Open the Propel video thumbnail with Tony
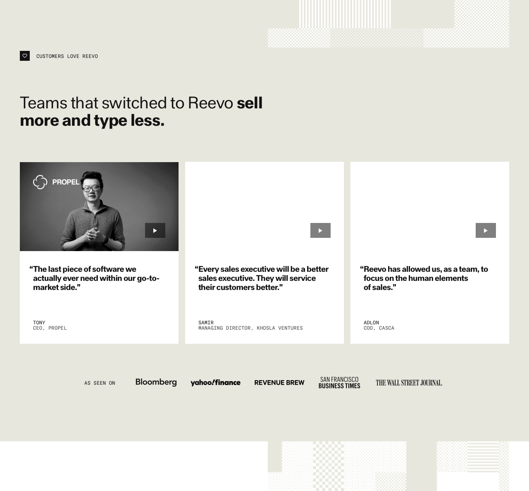This screenshot has width=529, height=491. [99, 206]
